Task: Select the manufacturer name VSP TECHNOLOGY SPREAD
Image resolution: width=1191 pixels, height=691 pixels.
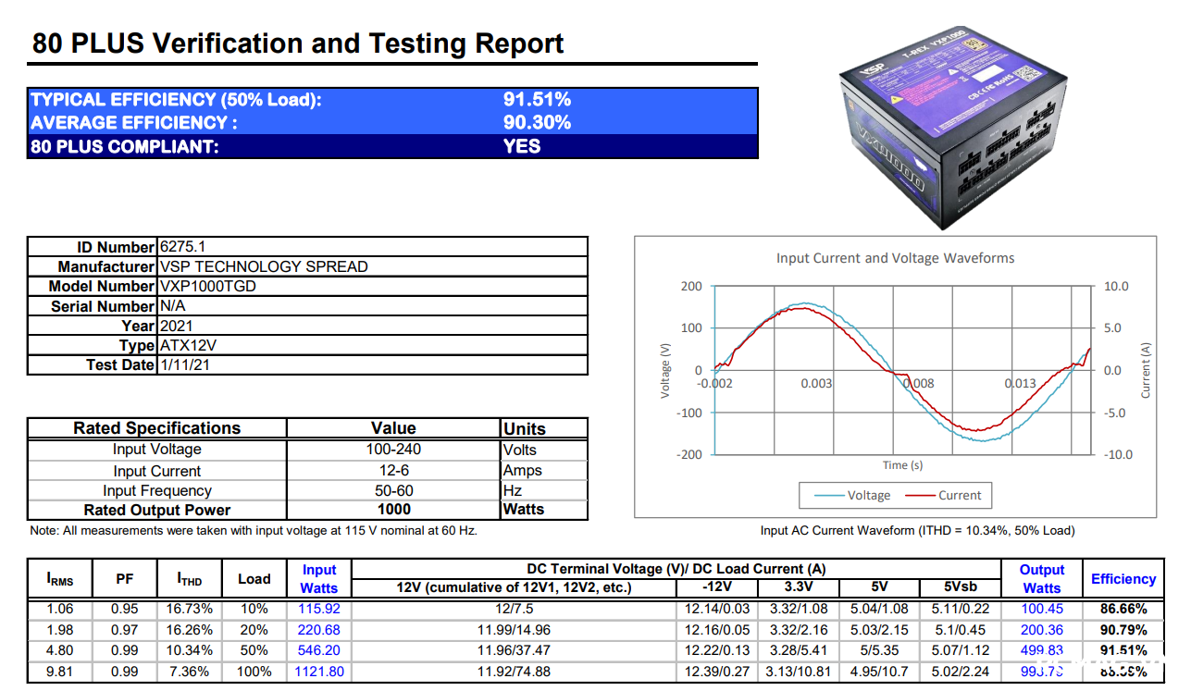Action: point(264,266)
